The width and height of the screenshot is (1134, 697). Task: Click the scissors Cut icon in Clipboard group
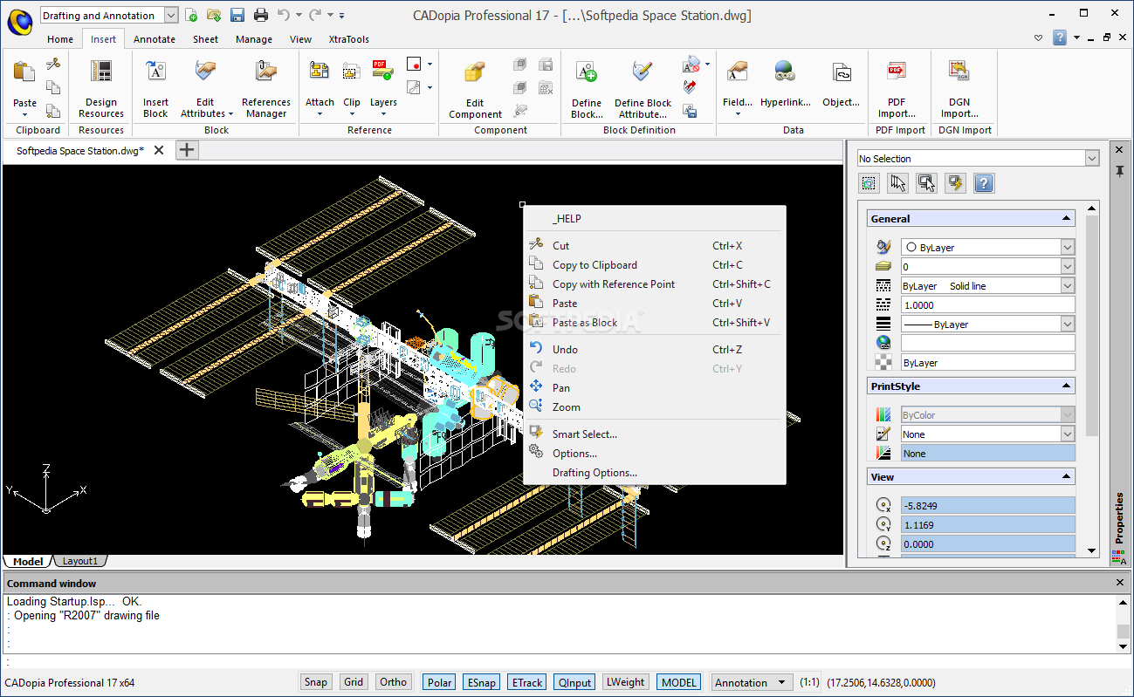click(53, 64)
